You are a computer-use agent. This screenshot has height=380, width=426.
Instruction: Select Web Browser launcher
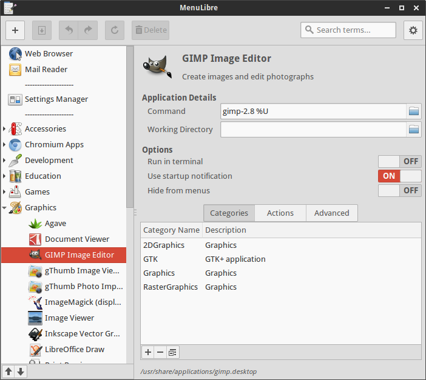pos(64,54)
